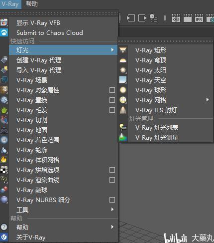Open option box for V-Ray 对象属性
Screen dimensions: 214x243
point(112,90)
